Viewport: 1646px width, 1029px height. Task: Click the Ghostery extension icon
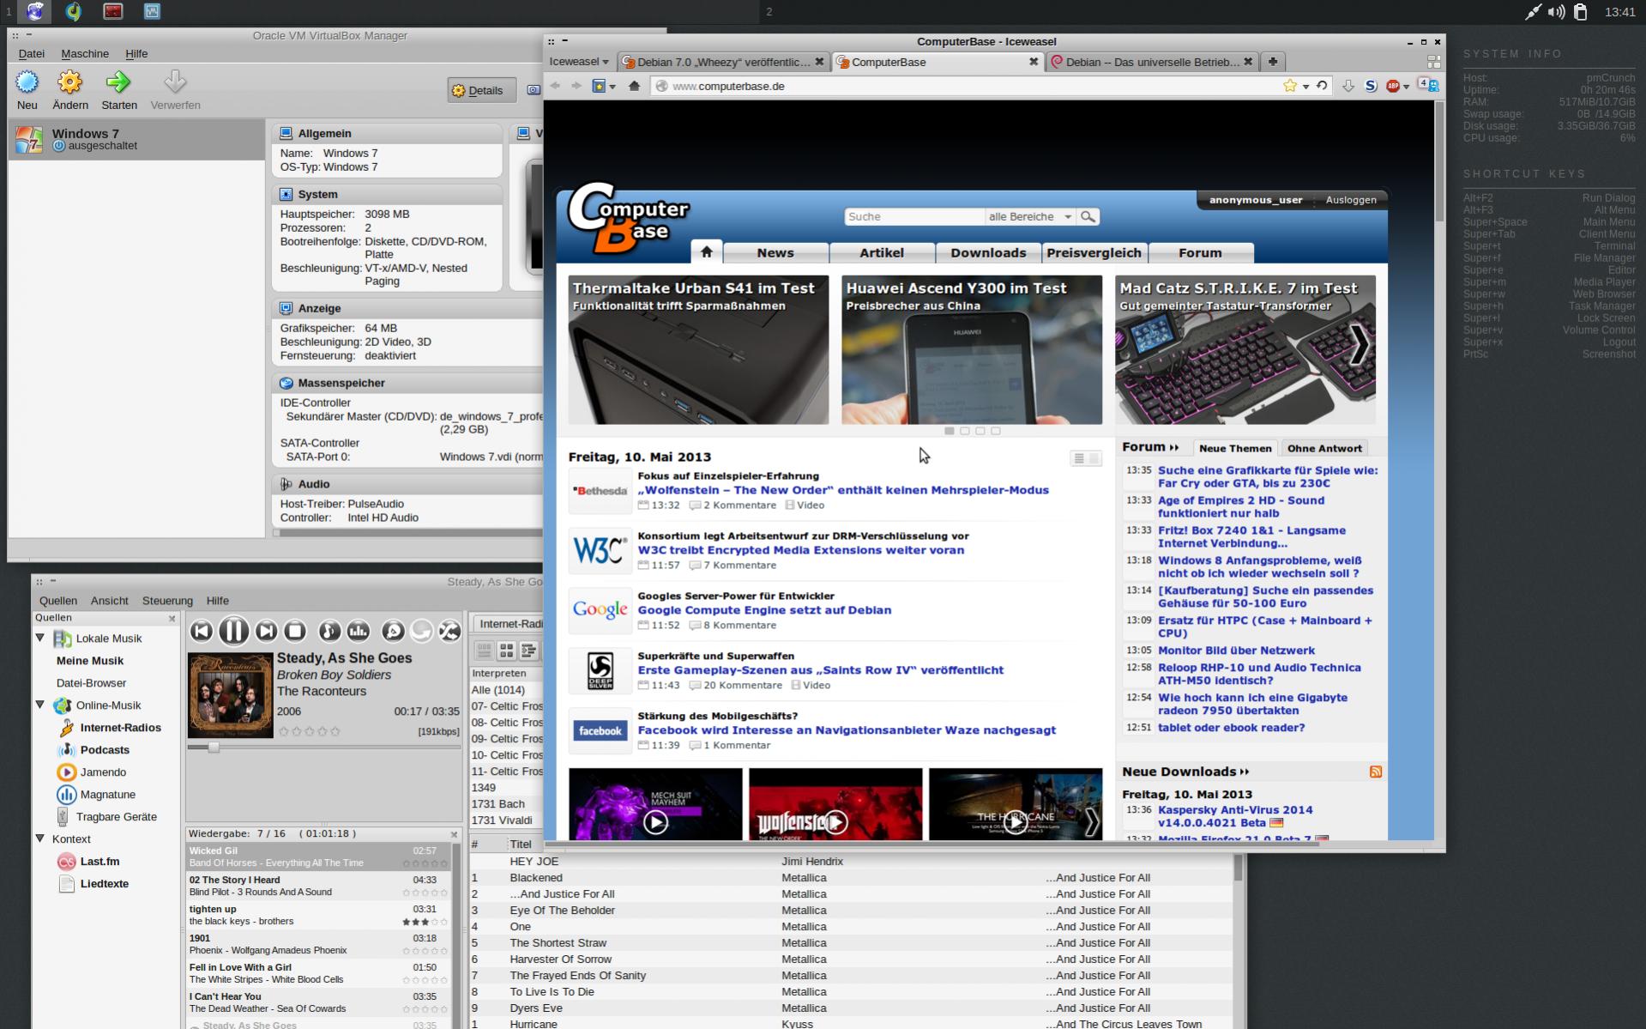(x=1428, y=85)
